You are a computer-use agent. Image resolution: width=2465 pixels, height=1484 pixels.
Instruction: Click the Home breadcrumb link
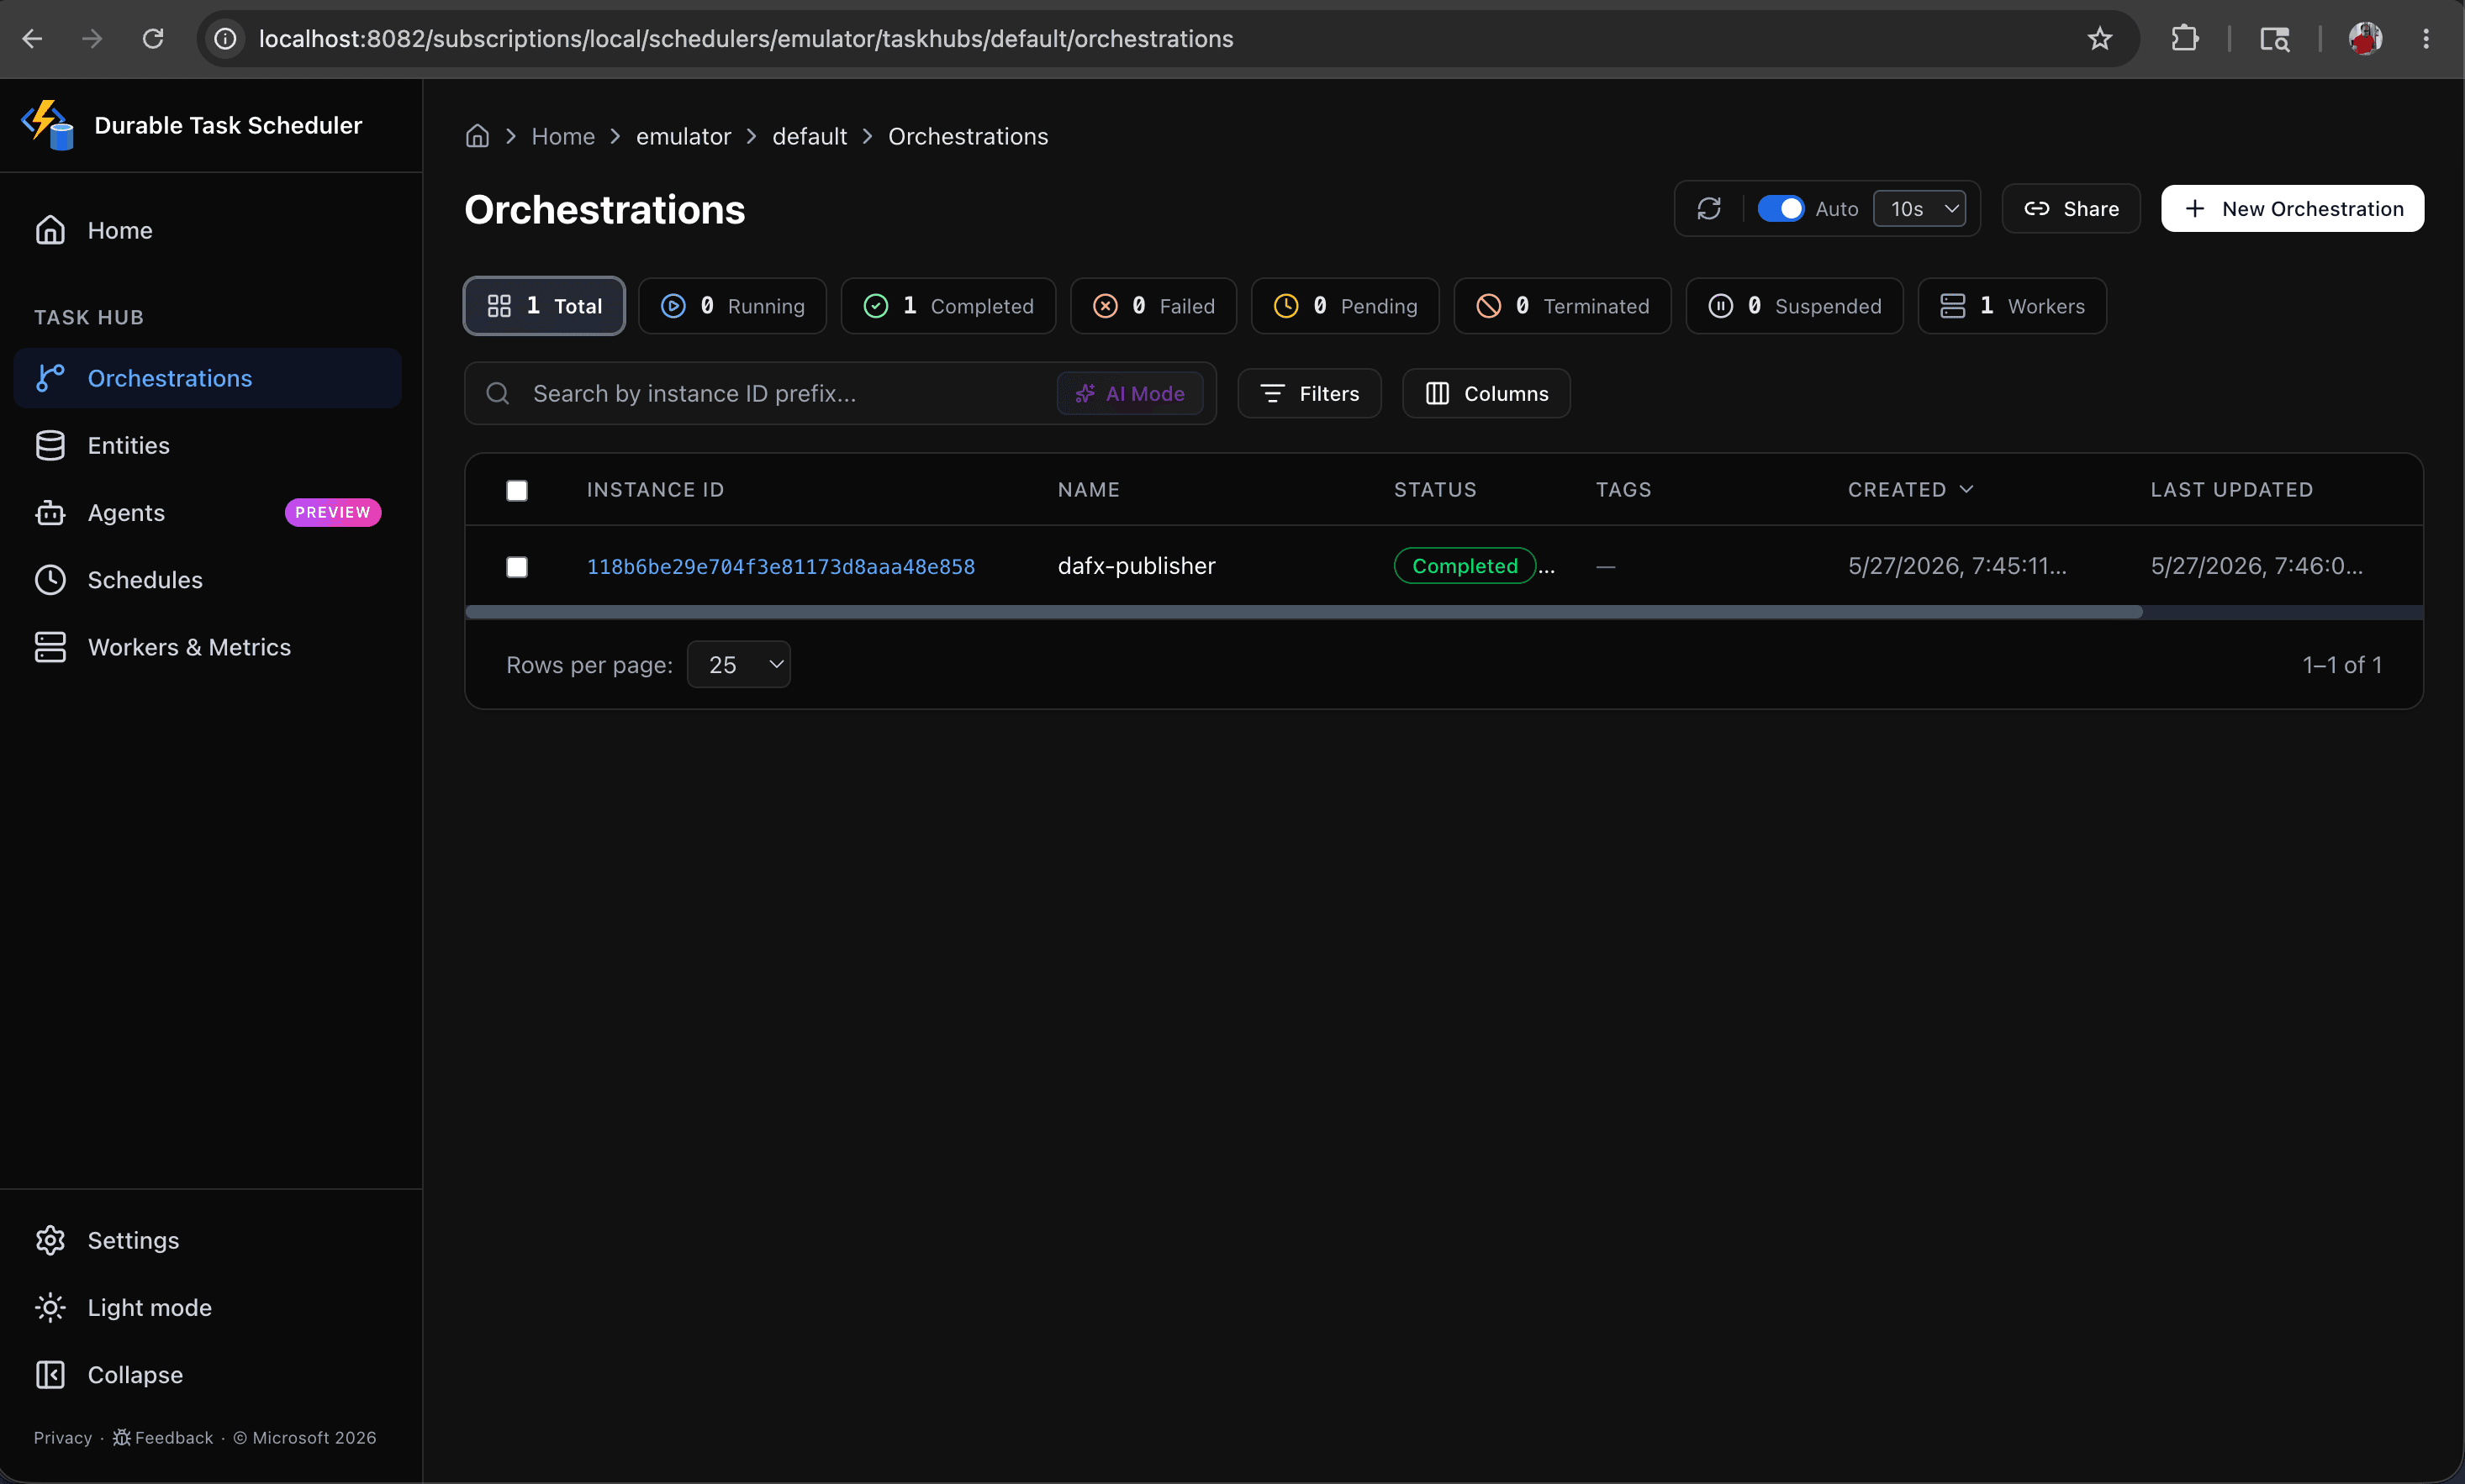[563, 136]
